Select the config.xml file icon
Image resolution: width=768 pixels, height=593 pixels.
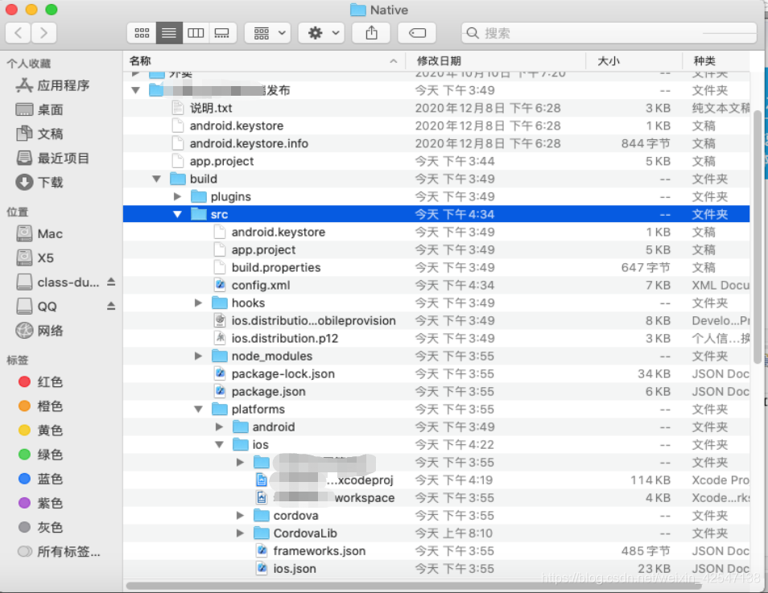pyautogui.click(x=220, y=285)
